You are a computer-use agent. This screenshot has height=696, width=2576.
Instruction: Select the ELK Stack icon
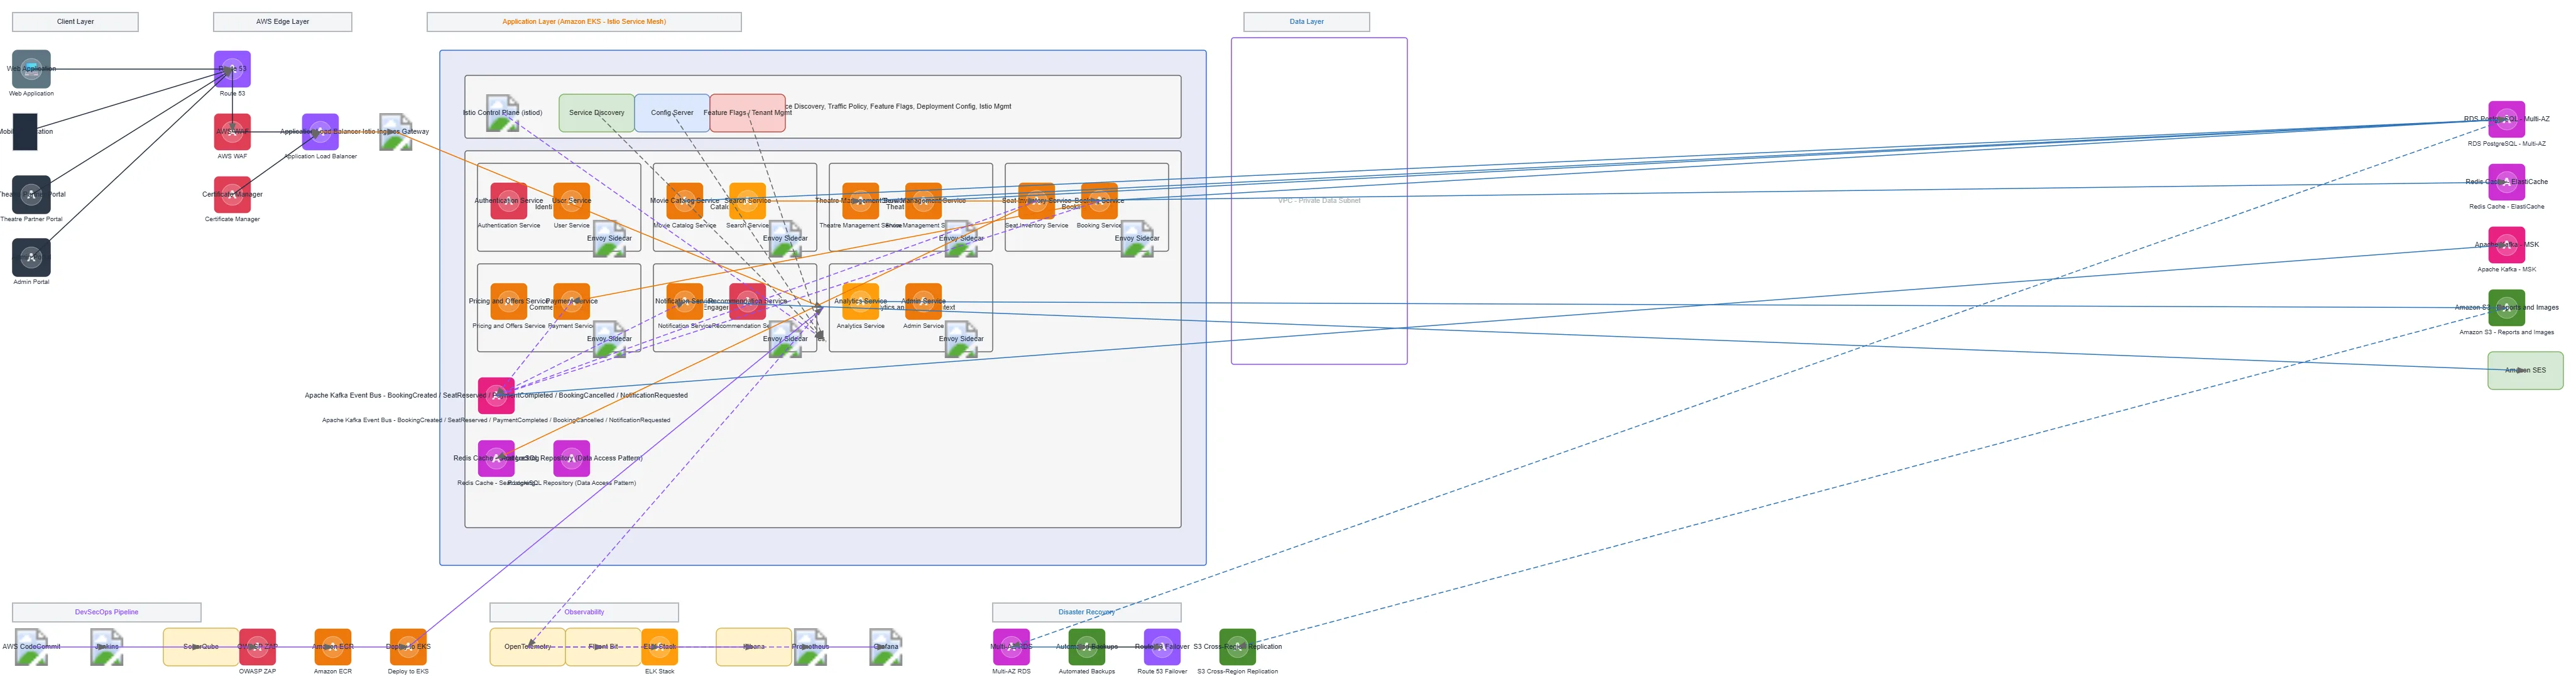[x=659, y=647]
